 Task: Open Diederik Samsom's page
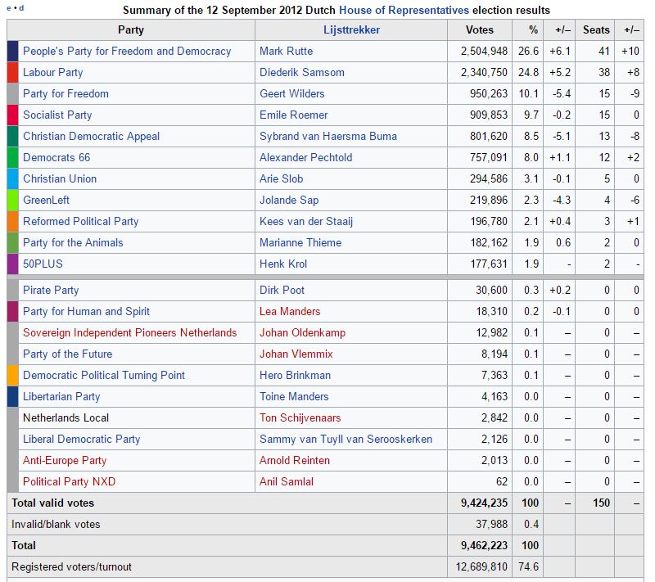point(302,73)
